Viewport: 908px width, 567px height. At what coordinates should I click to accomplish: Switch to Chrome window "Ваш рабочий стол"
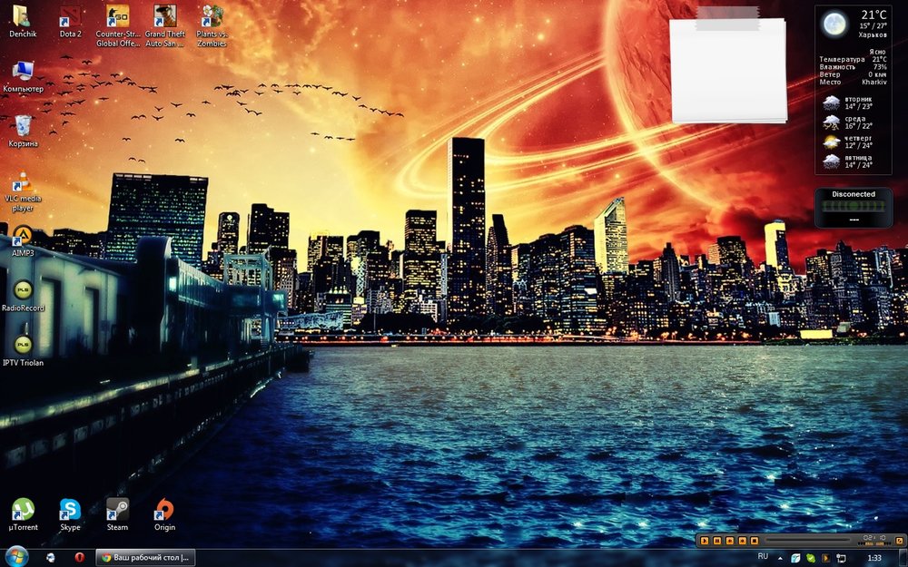tap(145, 557)
